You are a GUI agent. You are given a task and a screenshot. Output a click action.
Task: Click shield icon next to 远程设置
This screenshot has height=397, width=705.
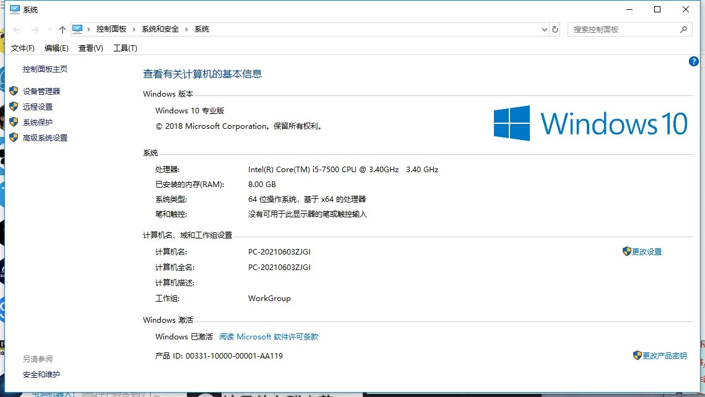click(x=14, y=107)
